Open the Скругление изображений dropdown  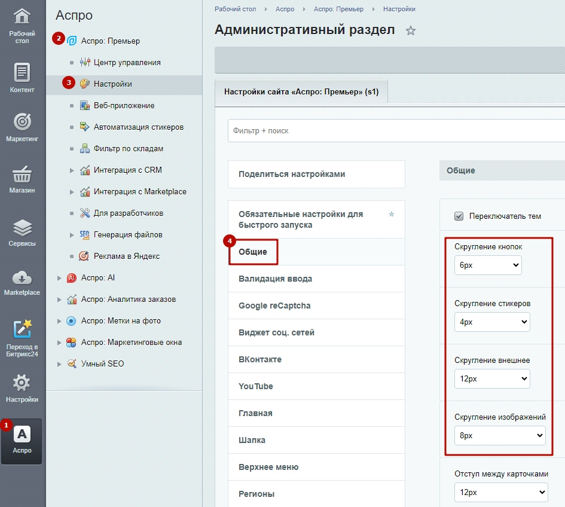coord(500,436)
